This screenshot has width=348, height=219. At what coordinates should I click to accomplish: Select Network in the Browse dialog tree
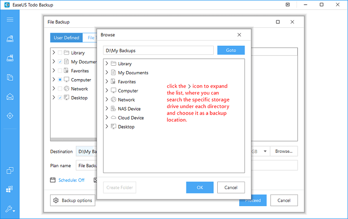tap(126, 100)
